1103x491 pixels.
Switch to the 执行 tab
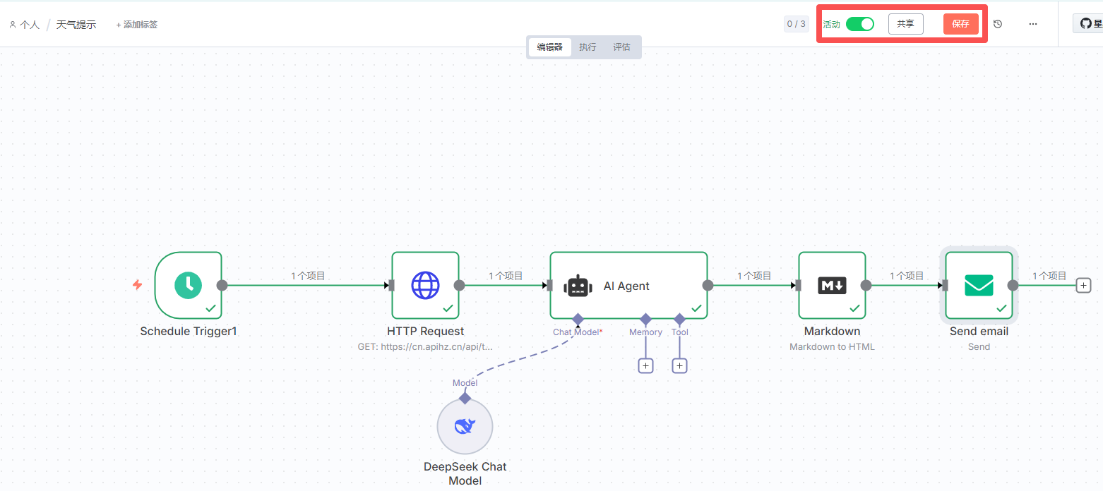pos(588,47)
